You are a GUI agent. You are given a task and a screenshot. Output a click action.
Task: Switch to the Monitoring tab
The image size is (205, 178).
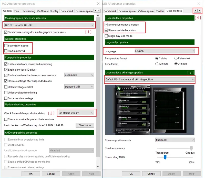29,11
